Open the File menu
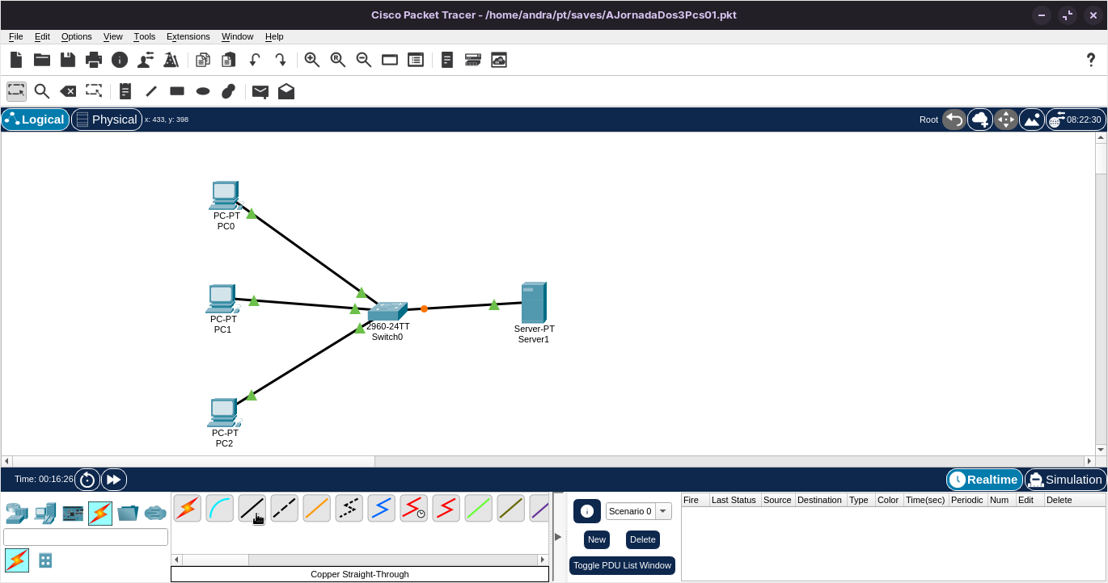This screenshot has width=1108, height=583. pos(16,36)
